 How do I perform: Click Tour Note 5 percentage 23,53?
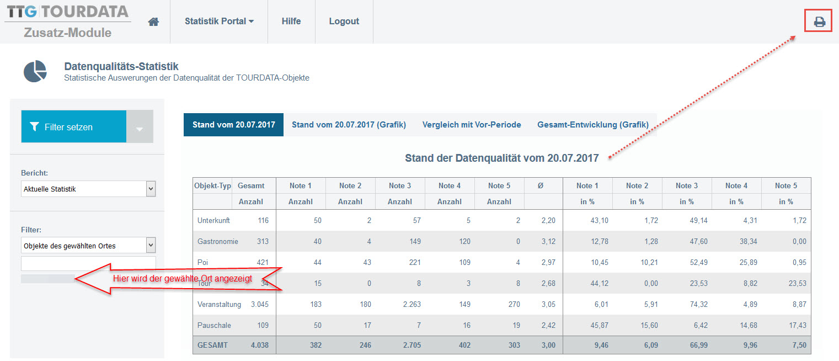pos(797,284)
